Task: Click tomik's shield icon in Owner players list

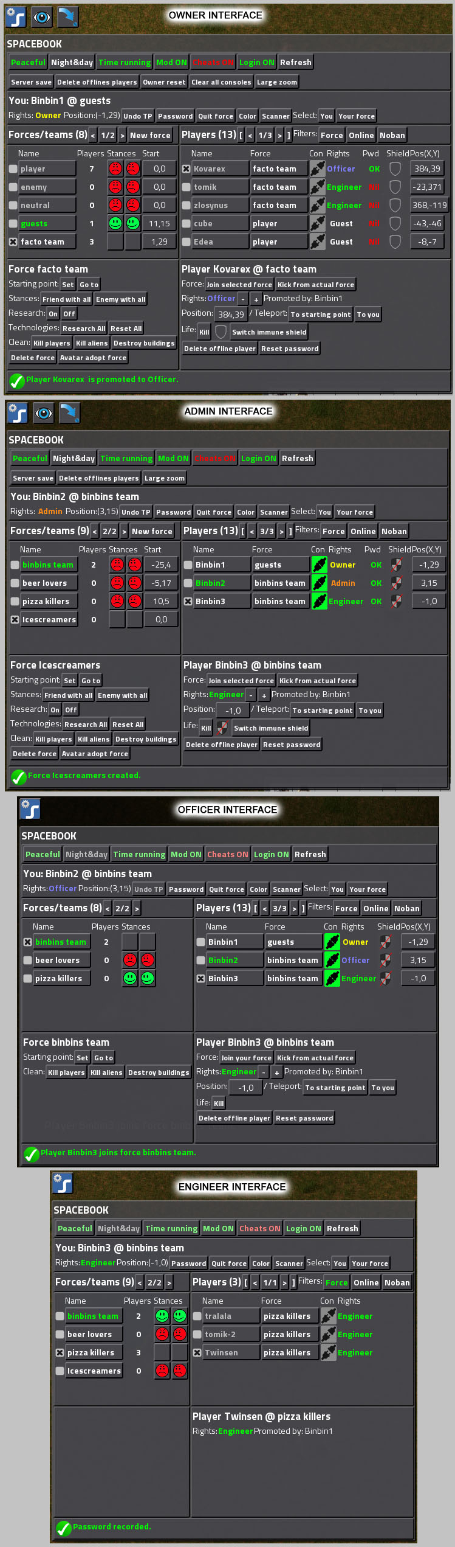Action: point(395,187)
